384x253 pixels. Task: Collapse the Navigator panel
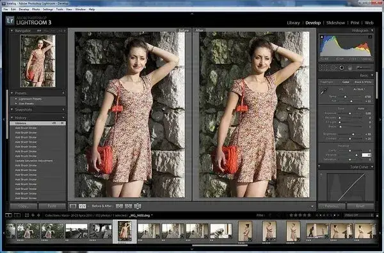point(12,31)
